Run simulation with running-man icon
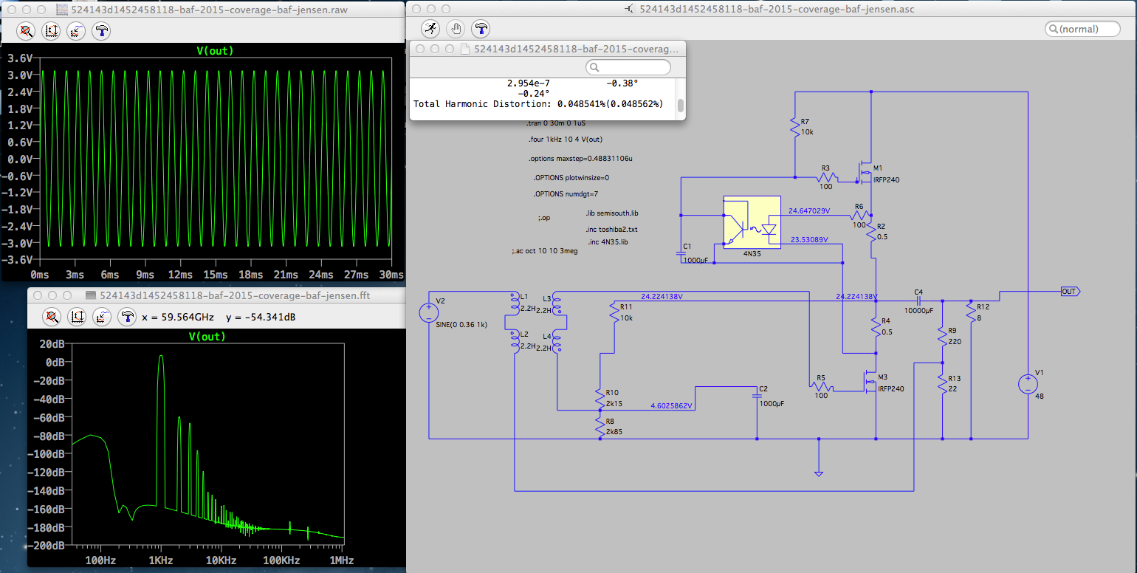Image resolution: width=1137 pixels, height=573 pixels. 431,29
